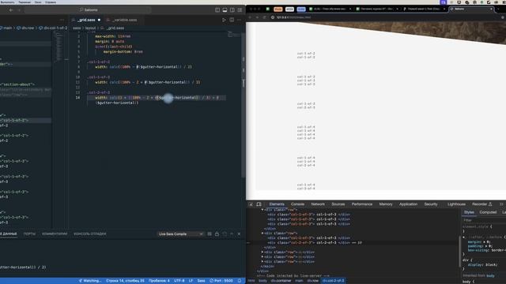The height and width of the screenshot is (284, 506).
Task: Switch to the DevTools Console tab
Action: coord(297,204)
